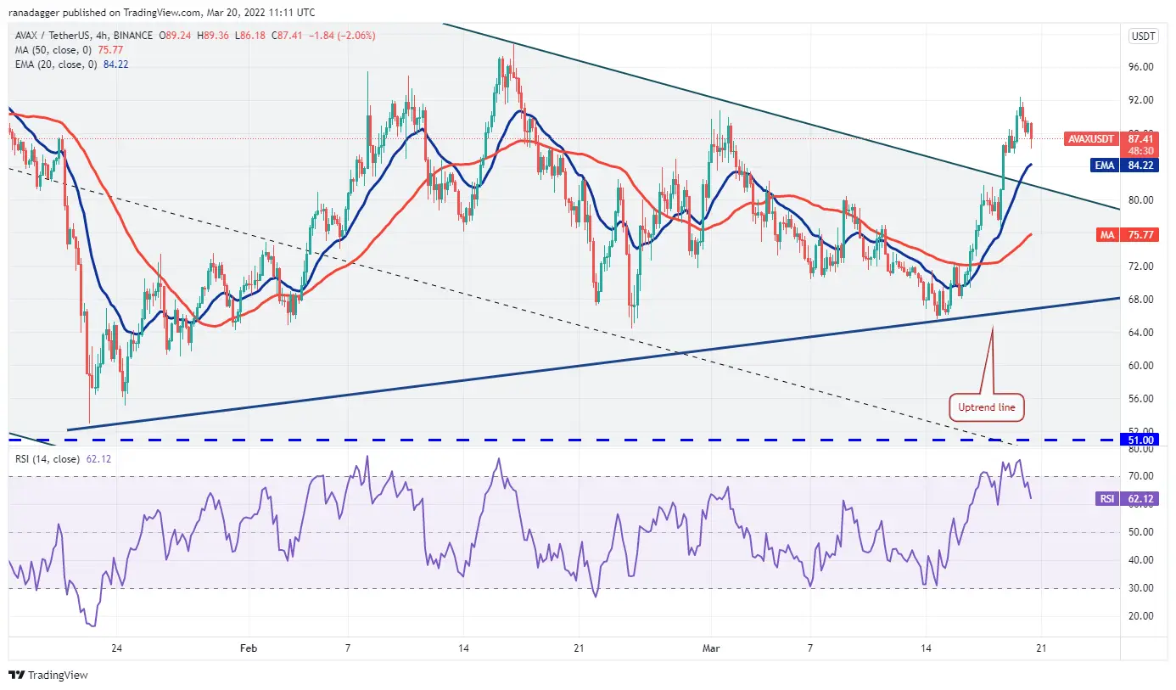Click the 30.00 oversold level on RSI axis
This screenshot has height=690, width=1176.
(1140, 588)
